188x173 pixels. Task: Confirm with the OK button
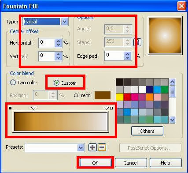point(96,163)
